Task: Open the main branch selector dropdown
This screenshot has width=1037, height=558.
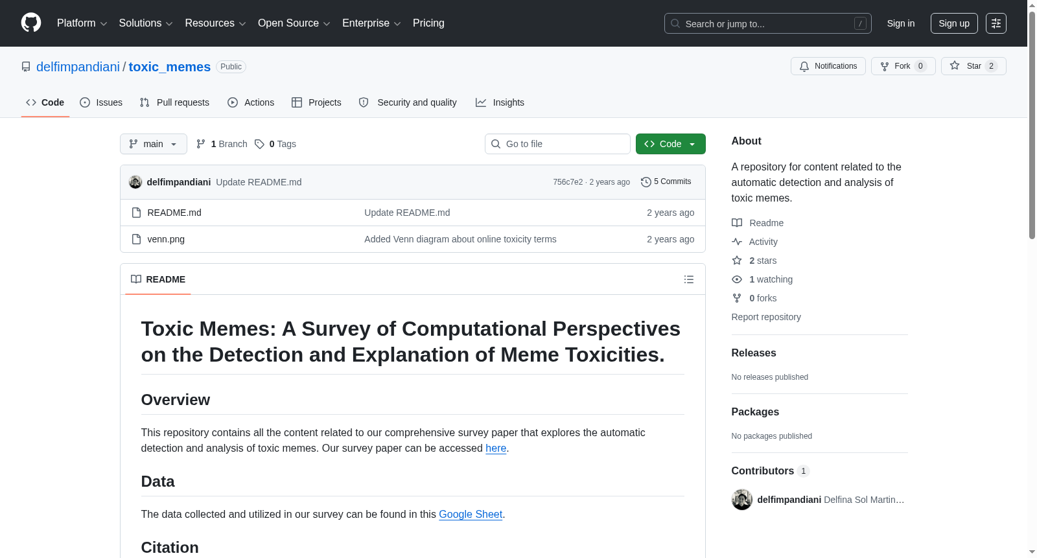Action: pyautogui.click(x=154, y=144)
